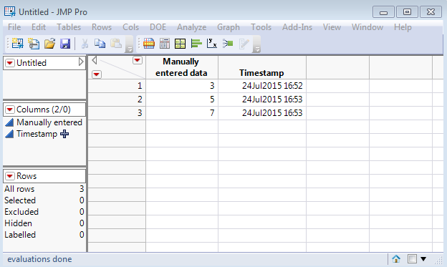This screenshot has width=447, height=267.
Task: Launch the Fit Y by X icon
Action: [212, 44]
